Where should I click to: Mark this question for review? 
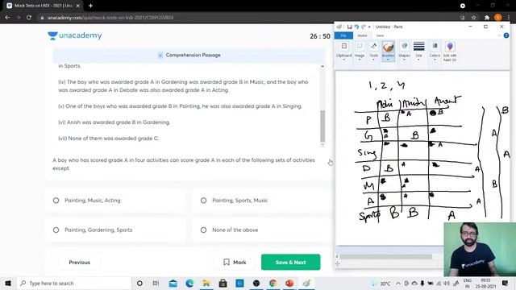(235, 263)
